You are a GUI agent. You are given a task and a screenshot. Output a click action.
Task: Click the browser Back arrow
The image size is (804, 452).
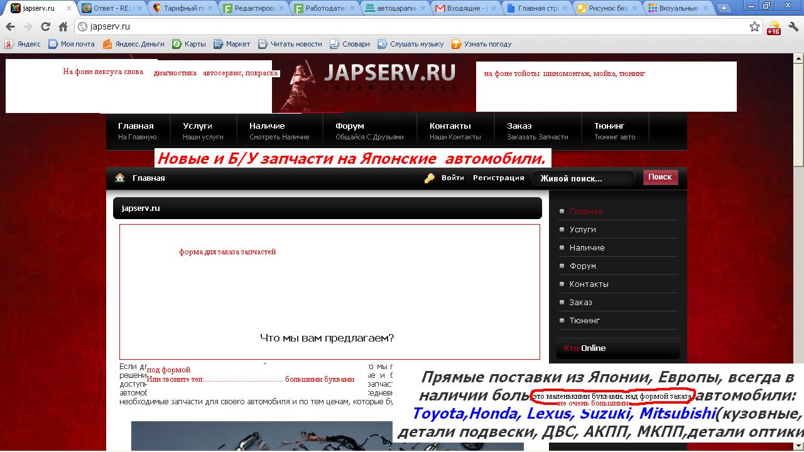(10, 27)
